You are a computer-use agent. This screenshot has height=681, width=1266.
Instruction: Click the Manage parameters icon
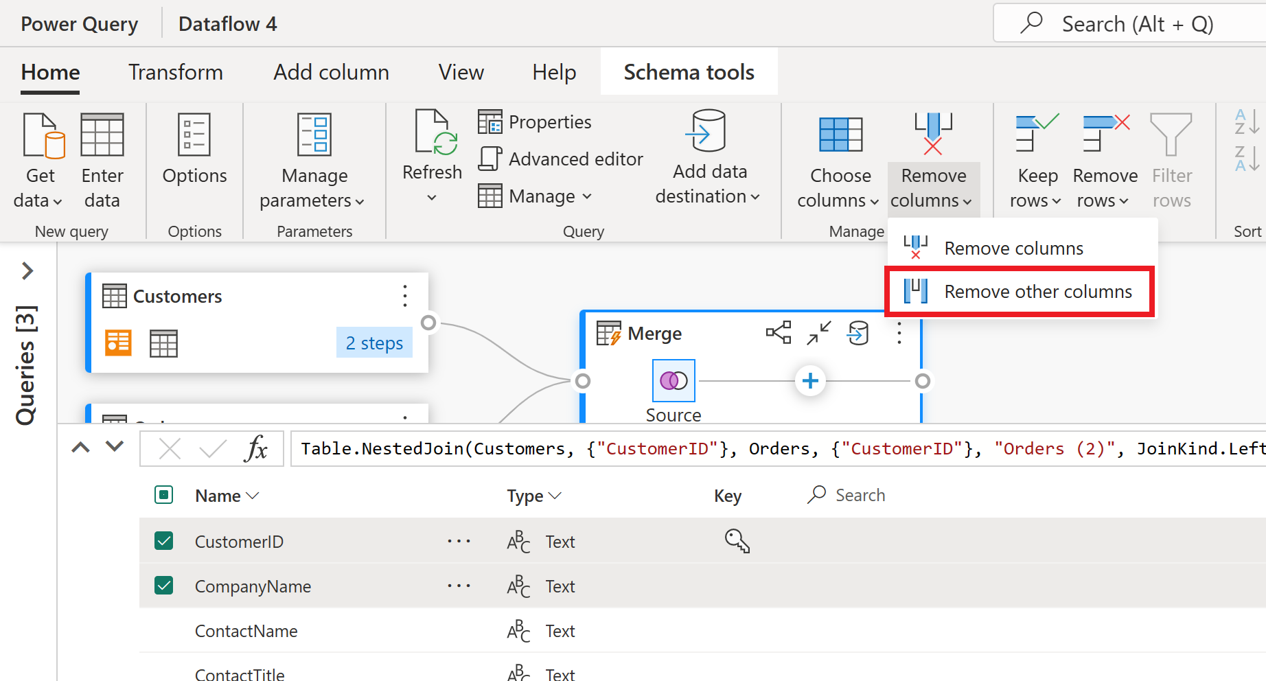click(314, 137)
